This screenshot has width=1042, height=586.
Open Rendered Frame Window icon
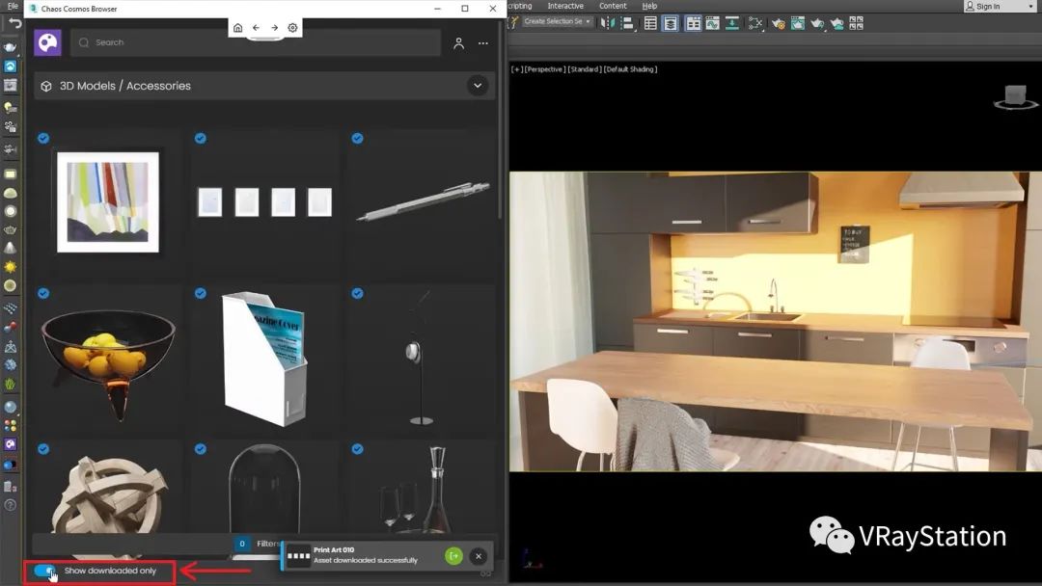(798, 23)
